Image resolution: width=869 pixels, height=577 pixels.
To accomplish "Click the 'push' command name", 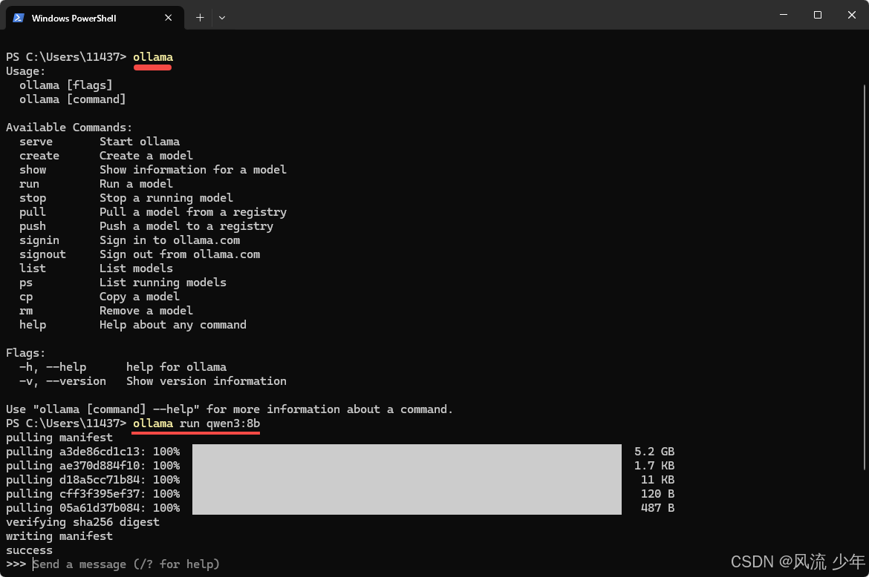I will (33, 226).
